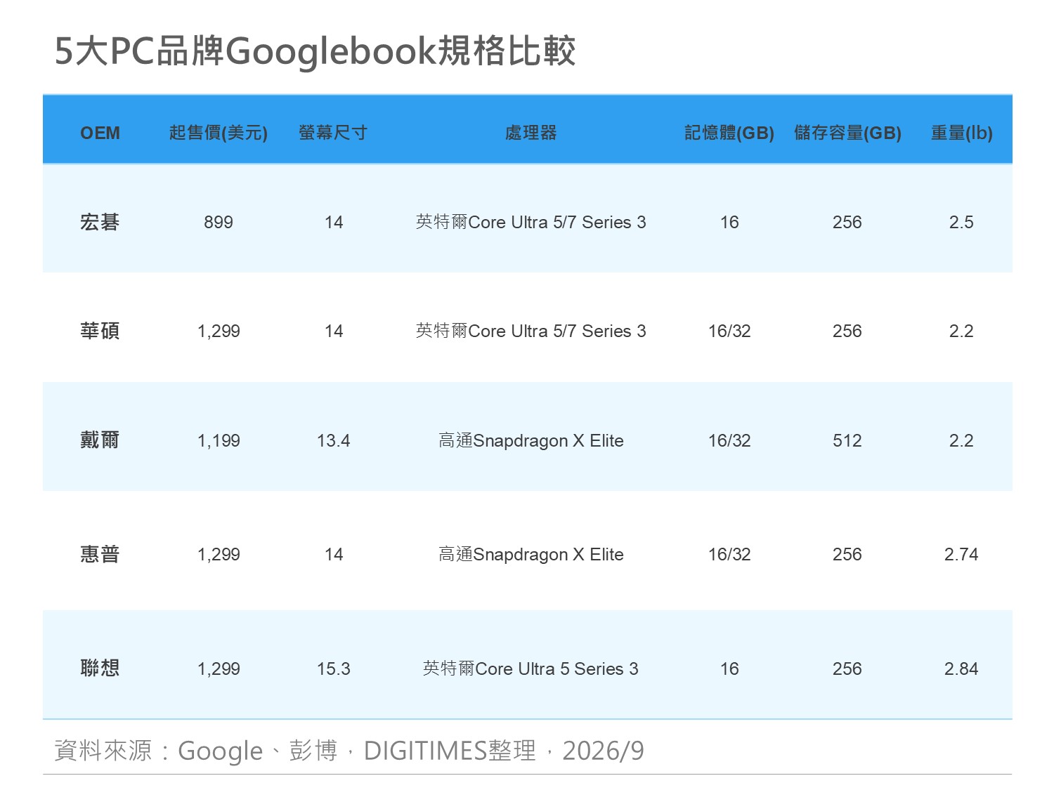Click the 英特爾Core Ultra 5 Series 3 cell

[x=531, y=669]
